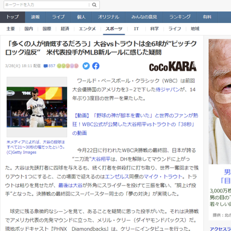Open the トップ main tab
Screen dimensions: 231x231
pyautogui.click(x=13, y=17)
